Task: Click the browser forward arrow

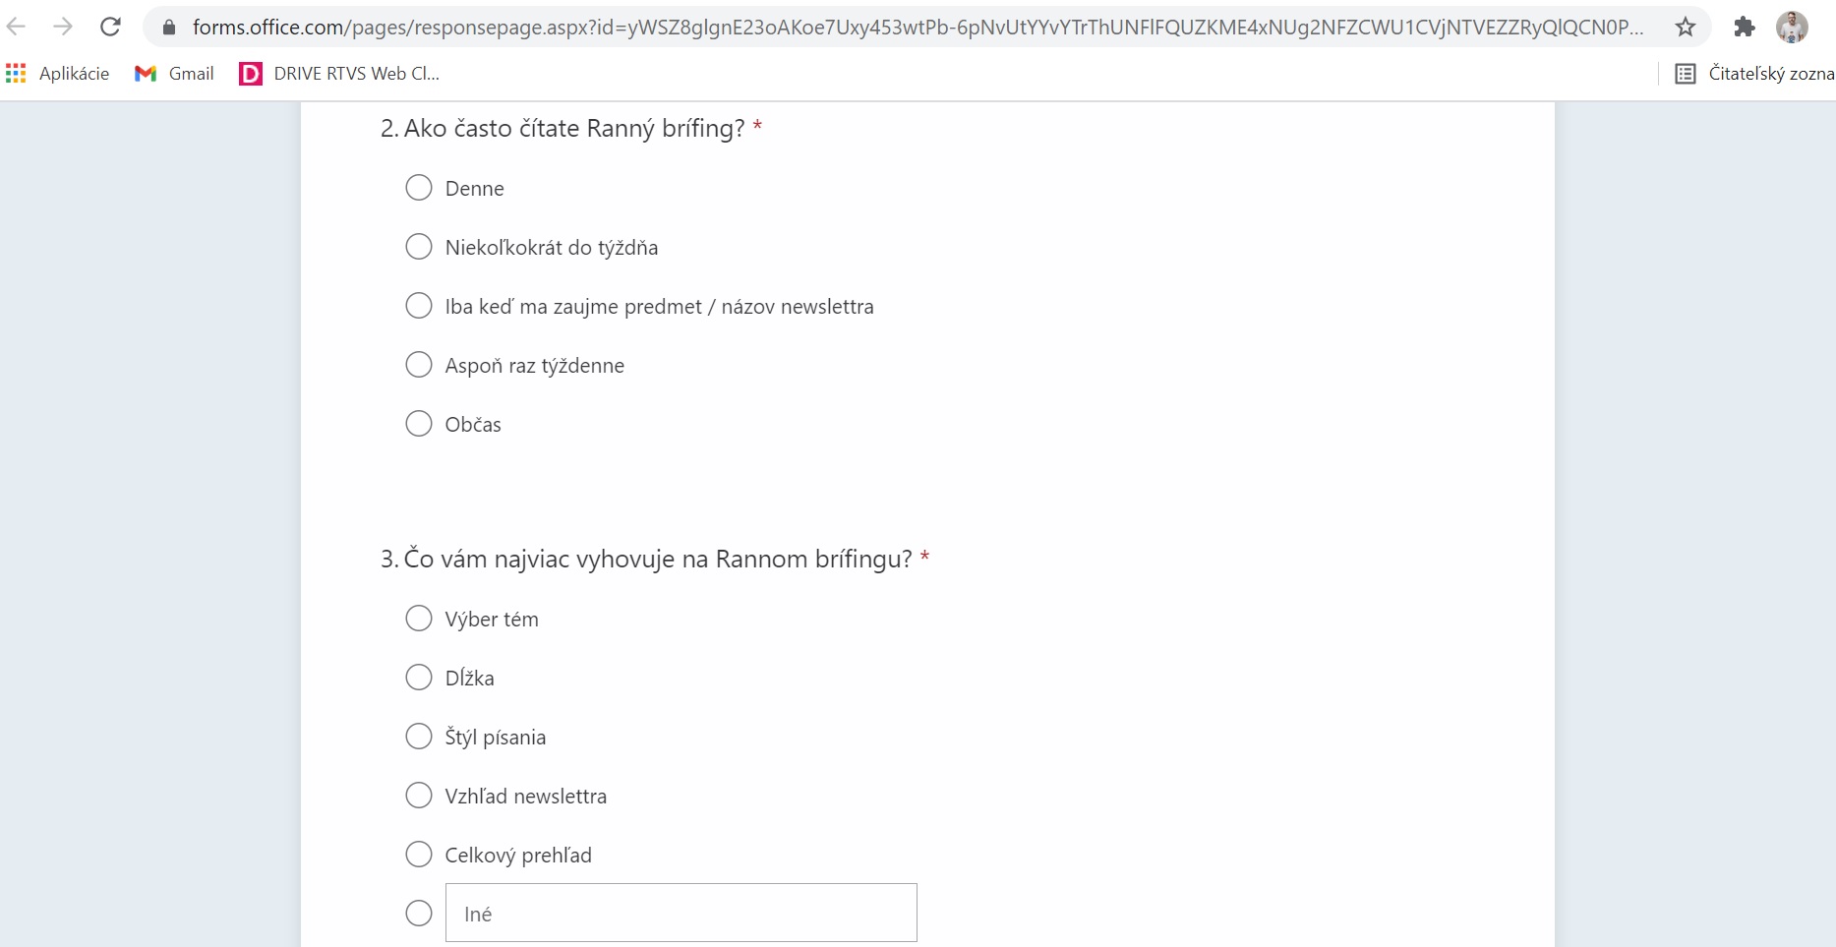Action: [63, 27]
